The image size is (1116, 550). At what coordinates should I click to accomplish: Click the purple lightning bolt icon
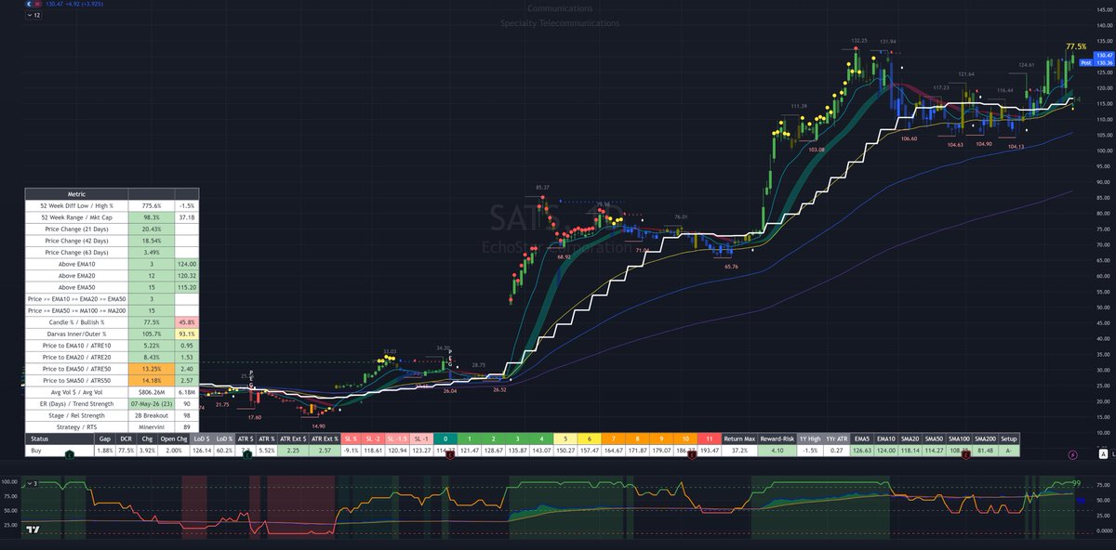[1074, 454]
